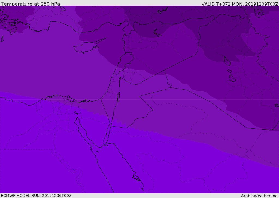This screenshot has width=279, height=198.
Task: Click on the Dead Sea outline
Action: pos(118,96)
